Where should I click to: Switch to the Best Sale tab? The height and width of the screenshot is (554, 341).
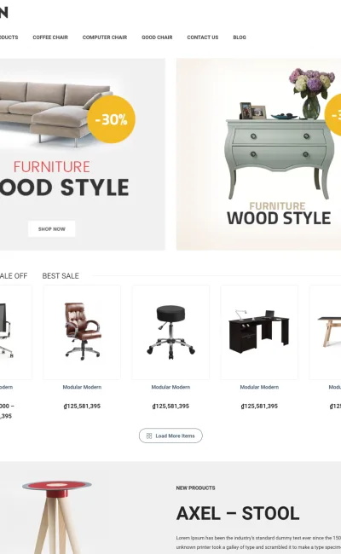[x=61, y=276]
